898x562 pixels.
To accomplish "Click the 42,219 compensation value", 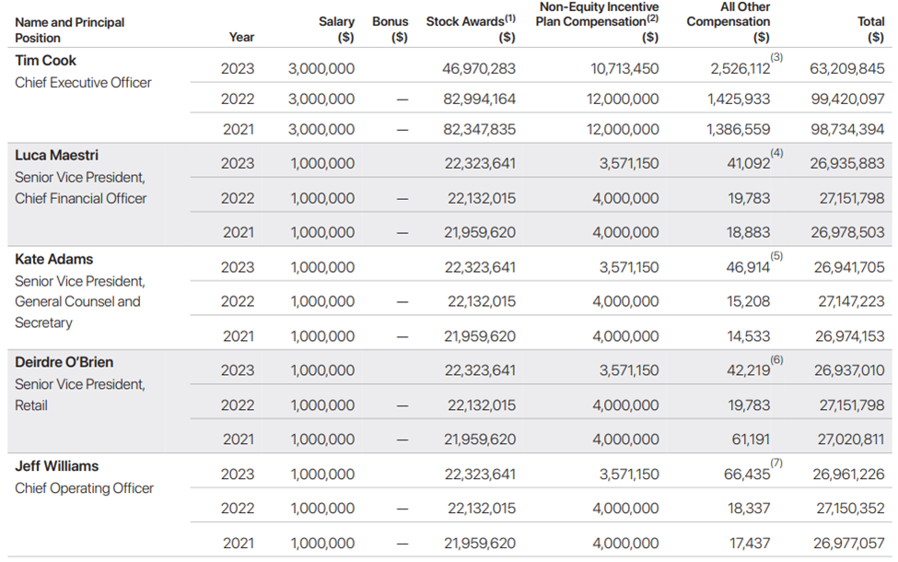I will (x=749, y=370).
